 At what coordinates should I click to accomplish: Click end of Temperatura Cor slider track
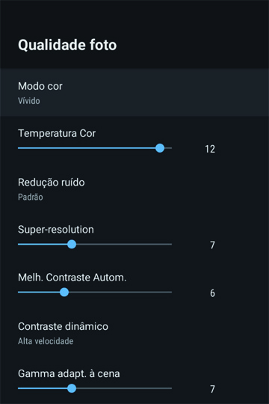(168, 148)
